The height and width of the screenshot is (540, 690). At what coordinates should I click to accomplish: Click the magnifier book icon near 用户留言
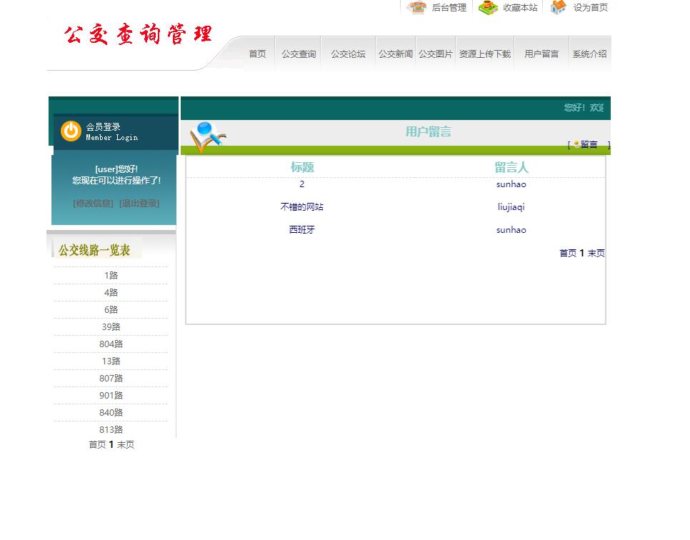point(207,136)
